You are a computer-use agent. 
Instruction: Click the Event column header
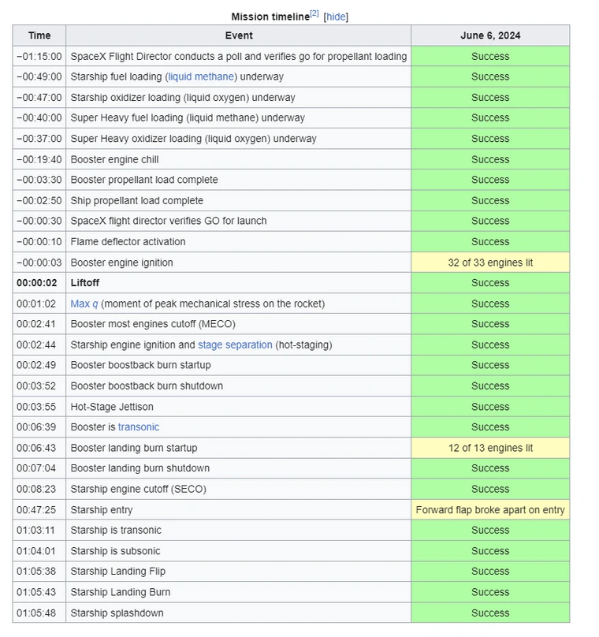click(238, 35)
